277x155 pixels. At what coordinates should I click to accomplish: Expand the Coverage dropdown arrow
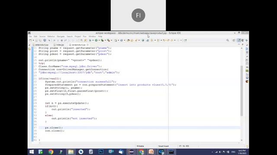coord(105,40)
